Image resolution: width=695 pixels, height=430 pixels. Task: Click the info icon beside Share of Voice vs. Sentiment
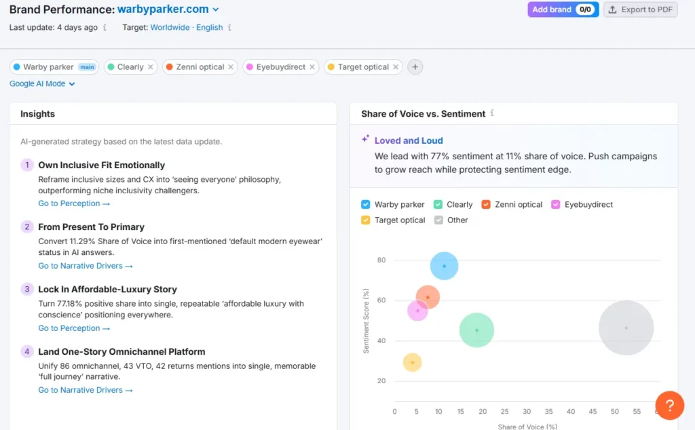[x=491, y=113]
